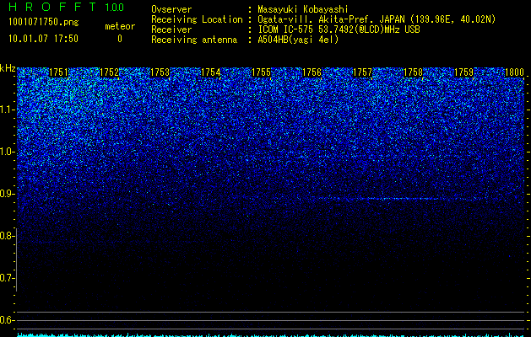
Task: Click the cyan signal level strip at bottom
Action: tap(271, 334)
